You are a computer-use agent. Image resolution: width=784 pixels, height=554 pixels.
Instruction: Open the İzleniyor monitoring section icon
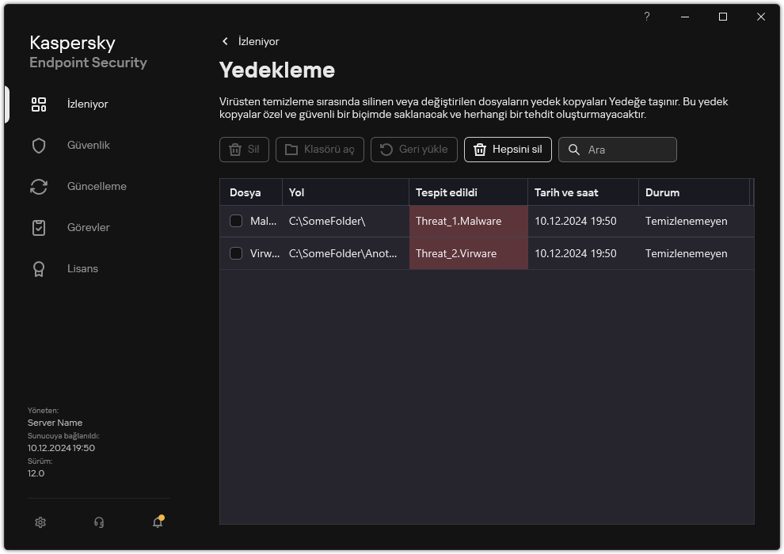(x=39, y=104)
